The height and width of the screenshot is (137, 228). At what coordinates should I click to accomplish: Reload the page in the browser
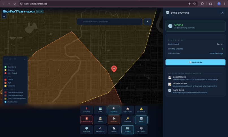pos(14,4)
